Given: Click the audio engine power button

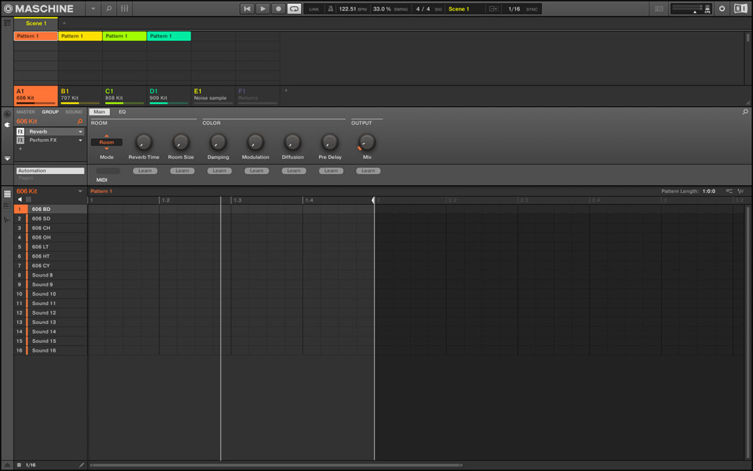Looking at the screenshot, I should pyautogui.click(x=722, y=9).
